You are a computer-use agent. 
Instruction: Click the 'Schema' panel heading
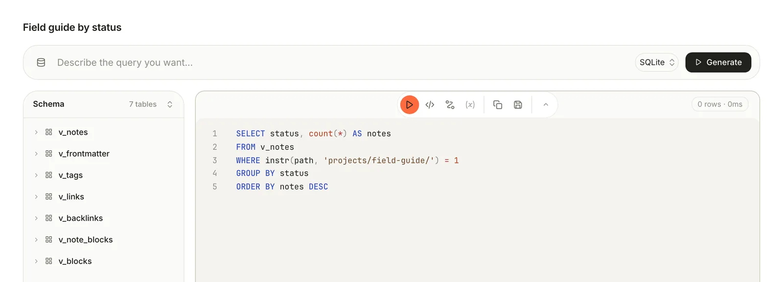tap(48, 104)
